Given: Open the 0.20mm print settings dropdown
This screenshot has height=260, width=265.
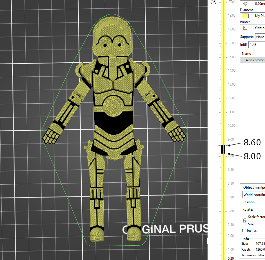Looking at the screenshot, I should [253, 4].
